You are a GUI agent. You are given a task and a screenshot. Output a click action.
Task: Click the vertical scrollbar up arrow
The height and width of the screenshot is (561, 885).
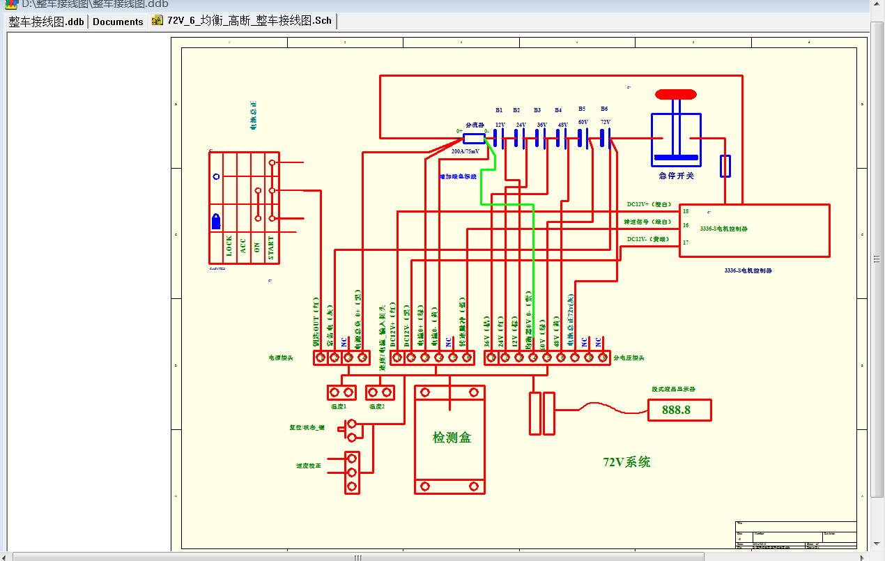pyautogui.click(x=877, y=26)
